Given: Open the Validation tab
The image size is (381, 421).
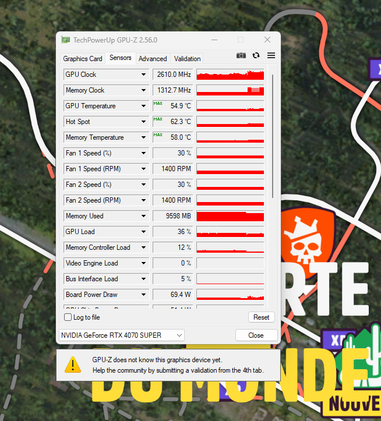Looking at the screenshot, I should click(187, 59).
